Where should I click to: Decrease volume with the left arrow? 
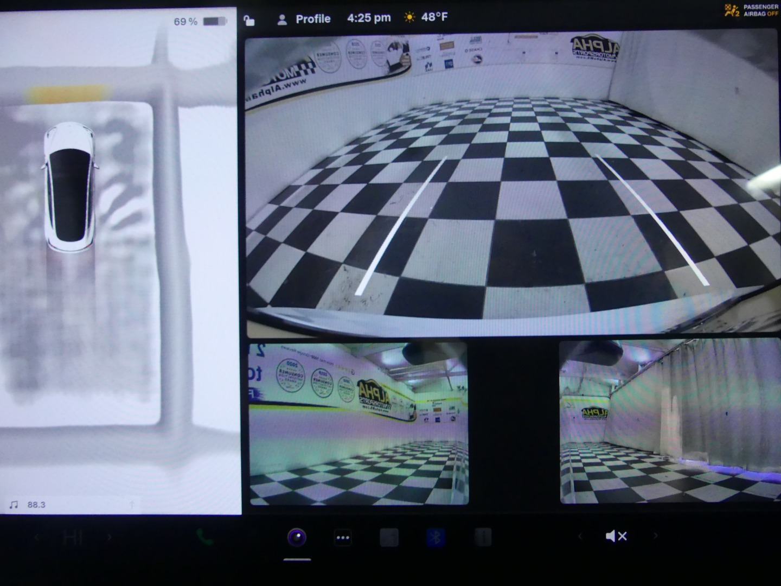[580, 536]
